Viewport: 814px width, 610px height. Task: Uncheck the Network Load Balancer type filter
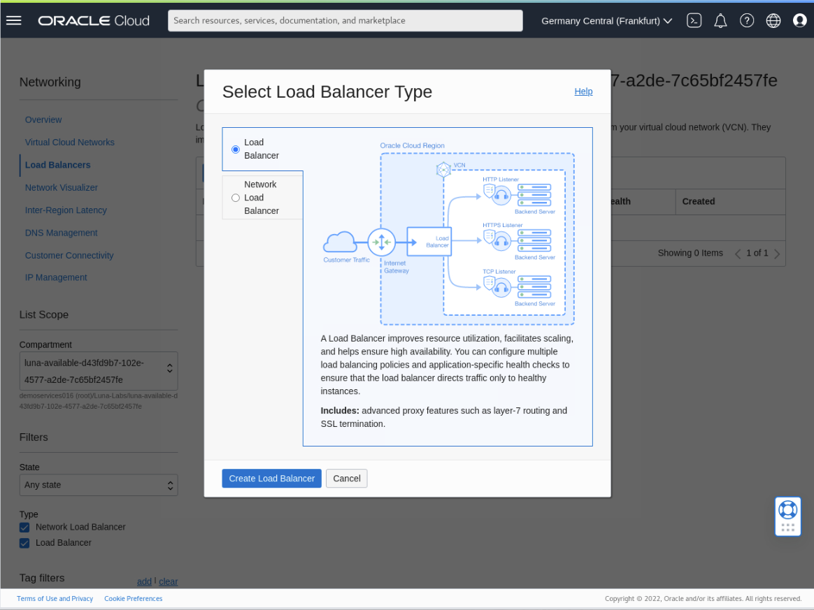24,528
